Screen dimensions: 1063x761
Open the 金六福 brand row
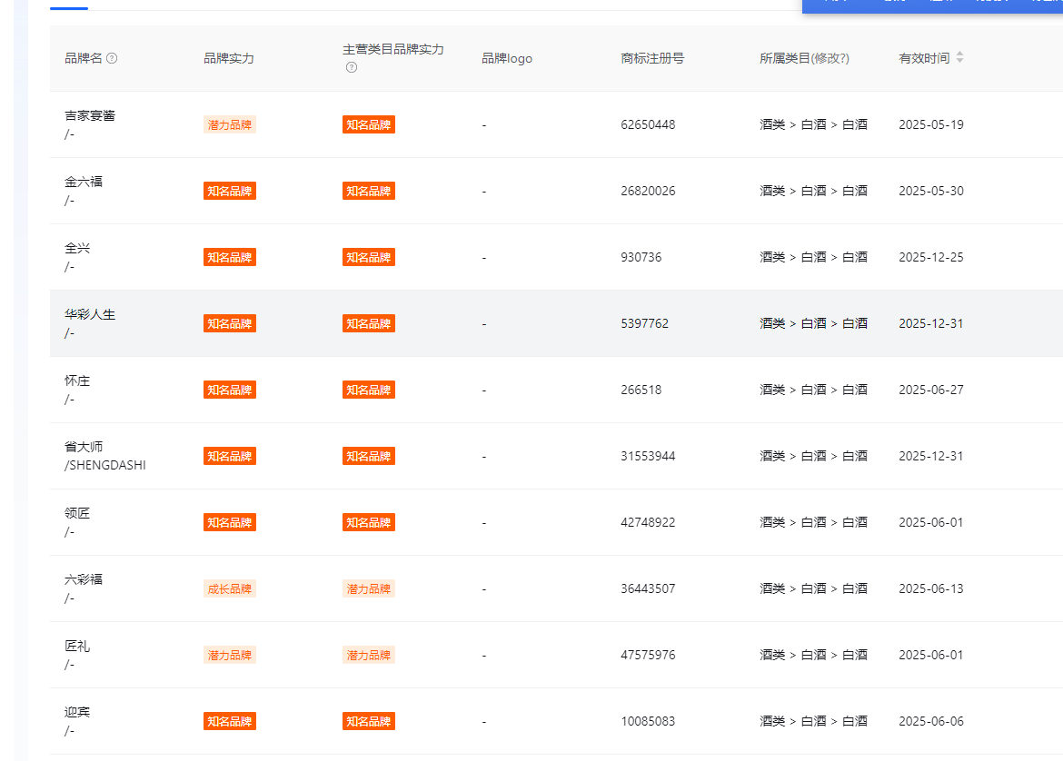pos(84,182)
